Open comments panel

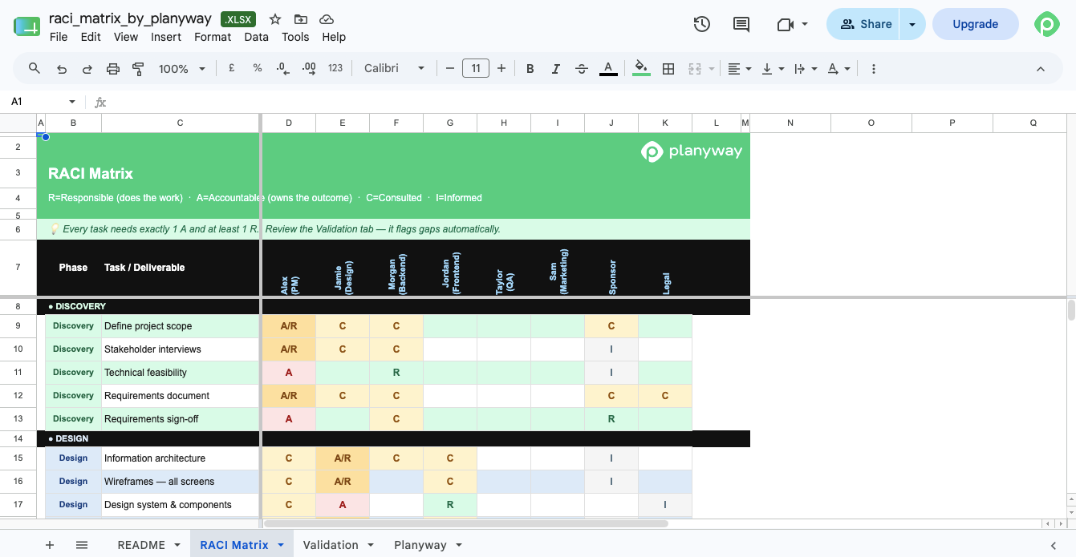(742, 24)
